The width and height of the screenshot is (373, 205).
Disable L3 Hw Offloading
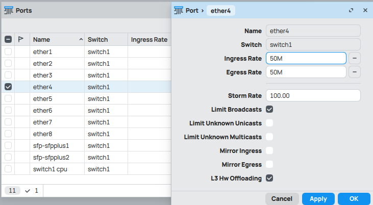pyautogui.click(x=269, y=178)
